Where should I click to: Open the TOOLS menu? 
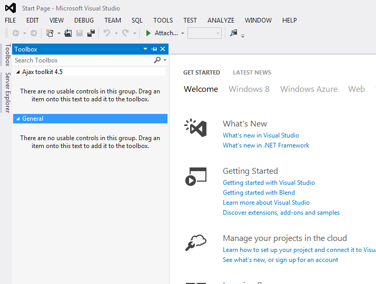pos(163,20)
